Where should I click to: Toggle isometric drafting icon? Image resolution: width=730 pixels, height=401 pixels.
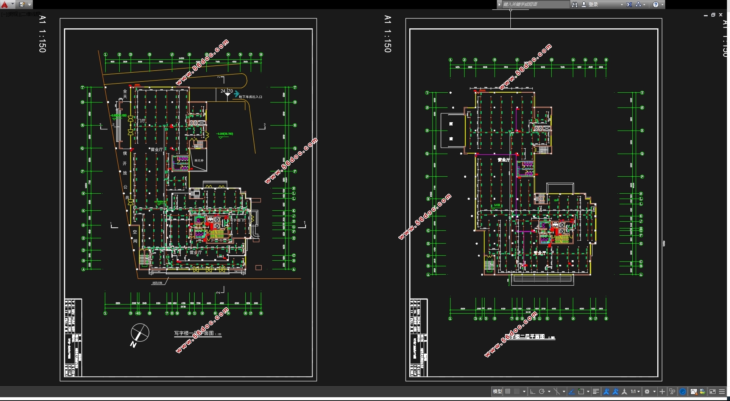pyautogui.click(x=557, y=392)
